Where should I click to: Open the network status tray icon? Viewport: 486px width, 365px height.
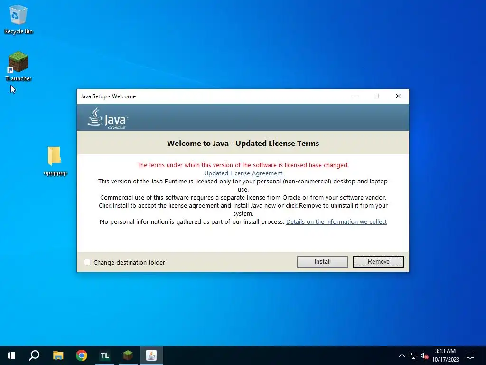[413, 355]
